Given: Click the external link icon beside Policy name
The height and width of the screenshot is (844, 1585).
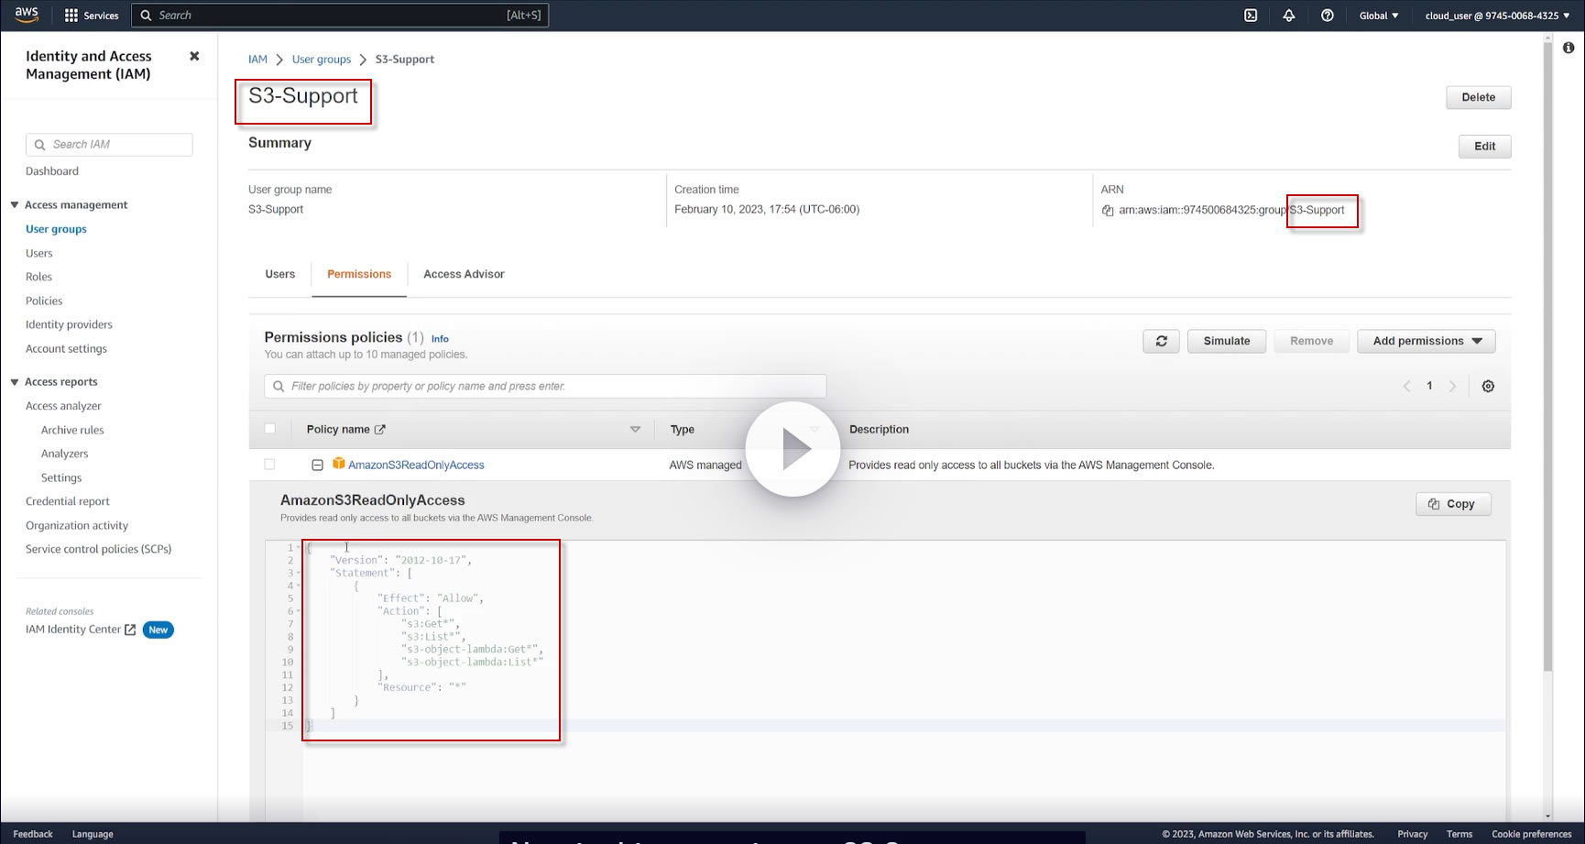Looking at the screenshot, I should click(380, 430).
